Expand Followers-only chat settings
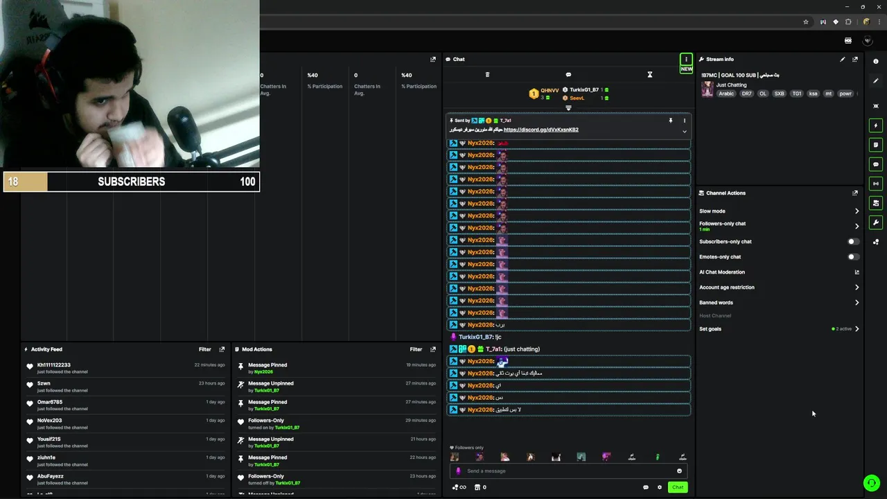This screenshot has width=887, height=499. 857,226
